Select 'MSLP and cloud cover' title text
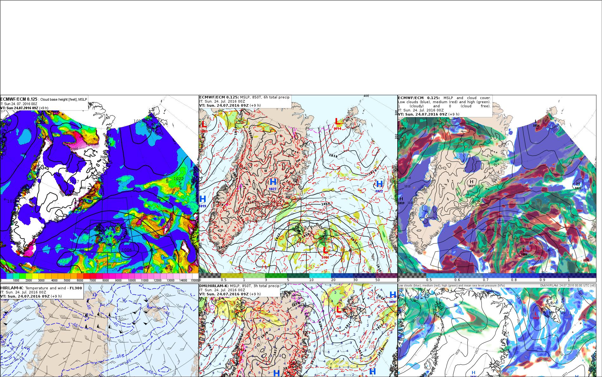This screenshot has width=602, height=377. (x=467, y=98)
